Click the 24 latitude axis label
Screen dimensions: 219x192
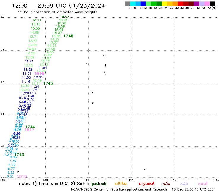(2, 114)
